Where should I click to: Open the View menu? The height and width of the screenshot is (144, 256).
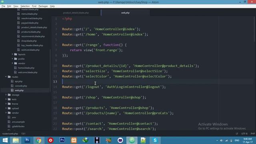(16, 6)
